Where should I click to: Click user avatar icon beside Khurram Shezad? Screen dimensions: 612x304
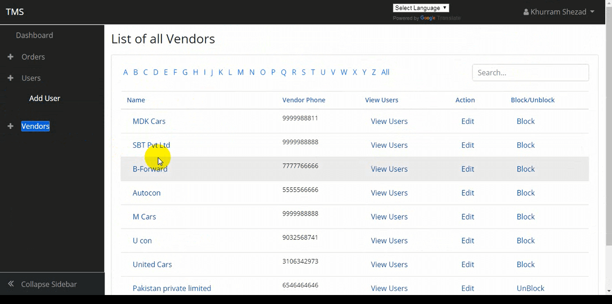[x=526, y=12]
